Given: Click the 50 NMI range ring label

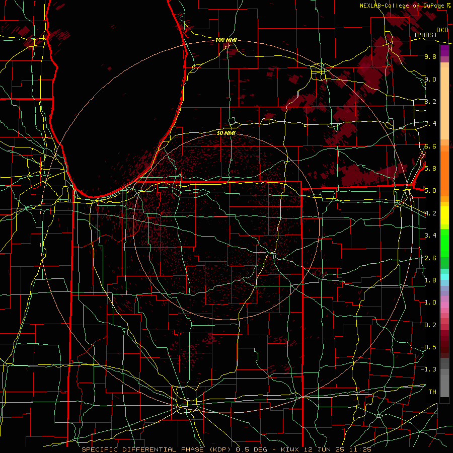Looking at the screenshot, I should pyautogui.click(x=226, y=133).
